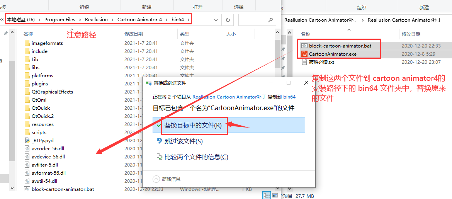Open the source folder link in the dialog
This screenshot has height=199, width=452.
229,97
